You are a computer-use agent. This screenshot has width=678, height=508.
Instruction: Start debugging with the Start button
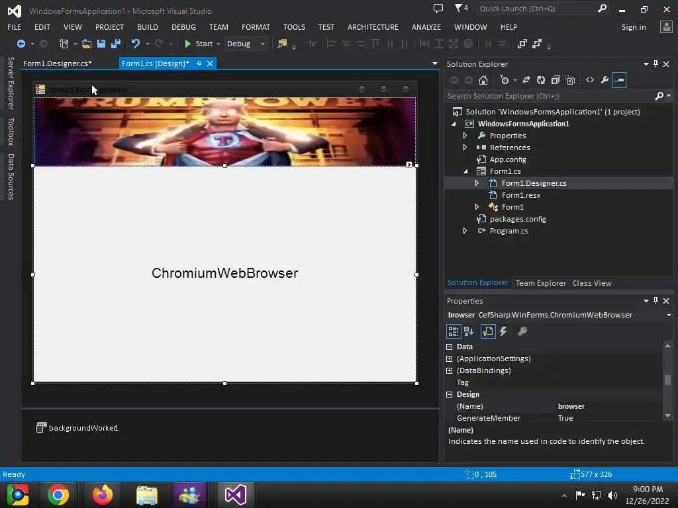point(199,44)
